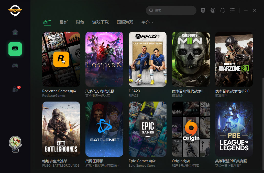
Task: Click the Ubisoft spiral toolbar icon
Action: point(213,10)
